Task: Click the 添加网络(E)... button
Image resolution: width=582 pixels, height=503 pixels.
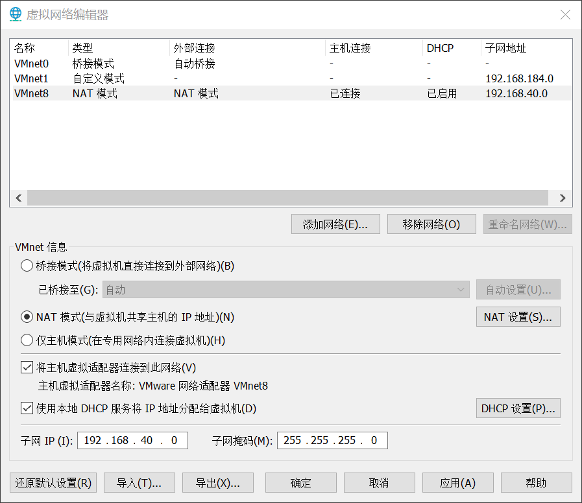Action: coord(335,224)
